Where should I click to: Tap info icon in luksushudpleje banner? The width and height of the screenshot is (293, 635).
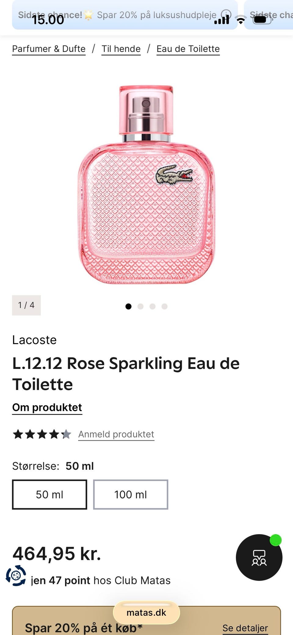point(226,14)
